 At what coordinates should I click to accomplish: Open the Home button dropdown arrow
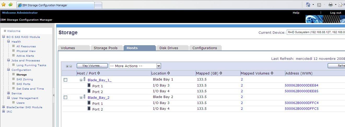point(313,5)
